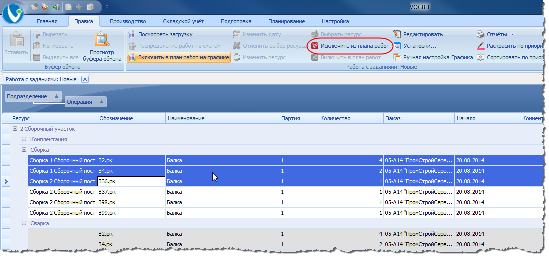
Task: Click the Раскрасить по приоритету brush icon
Action: pos(481,46)
